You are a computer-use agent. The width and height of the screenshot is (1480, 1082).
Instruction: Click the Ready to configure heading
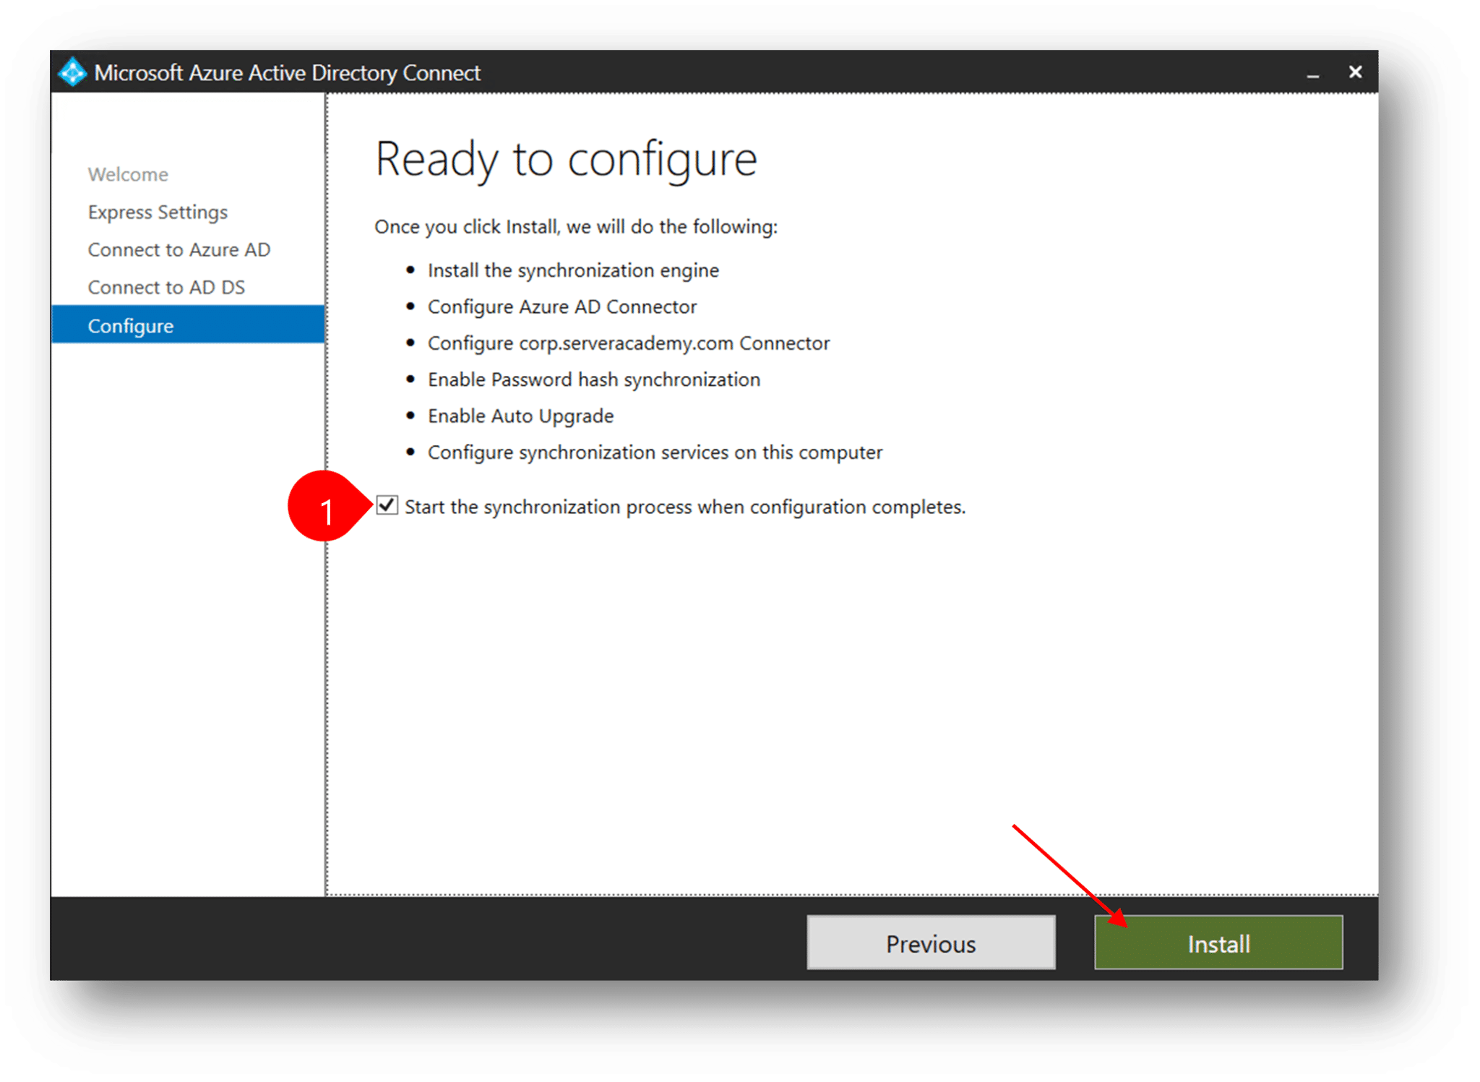coord(566,158)
